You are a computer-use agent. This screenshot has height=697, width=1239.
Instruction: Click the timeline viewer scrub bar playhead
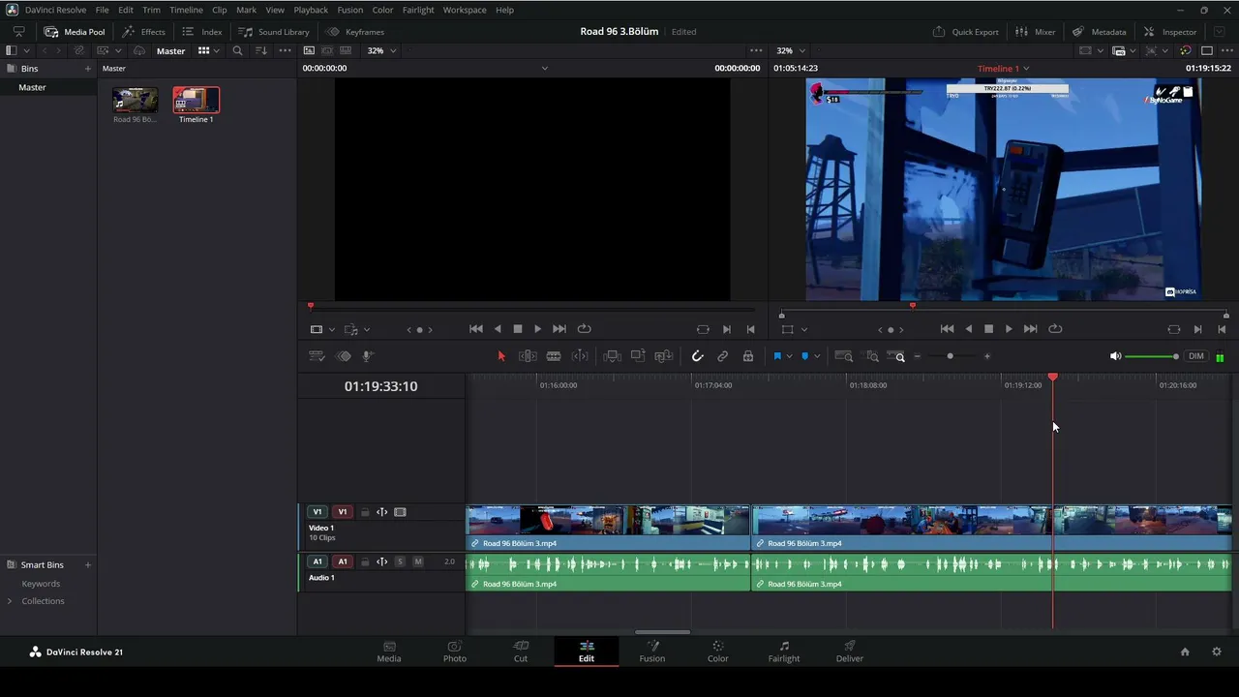[912, 306]
